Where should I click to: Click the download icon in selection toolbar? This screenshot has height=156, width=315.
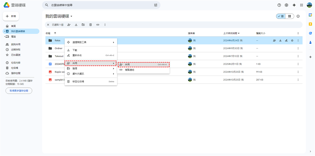[x=76, y=25]
